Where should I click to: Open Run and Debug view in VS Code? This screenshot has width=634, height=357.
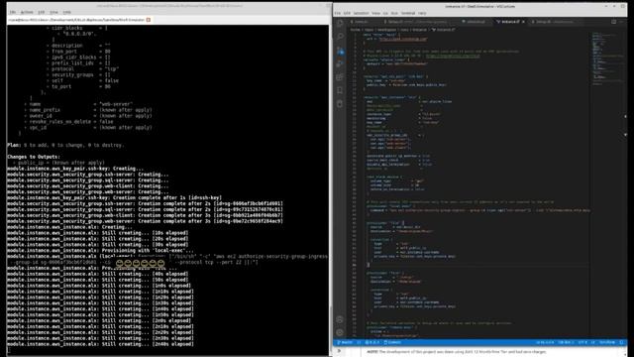pyautogui.click(x=340, y=63)
